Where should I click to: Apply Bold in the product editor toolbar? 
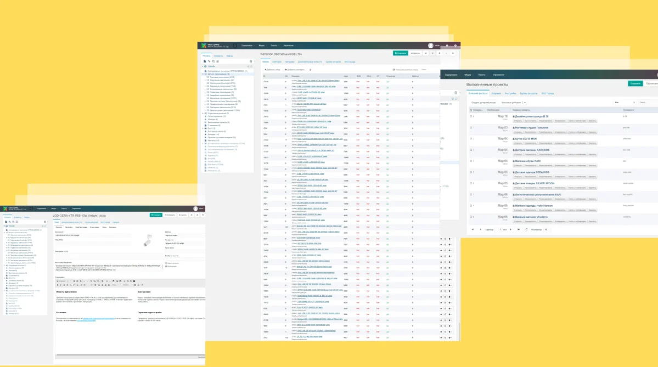click(58, 285)
